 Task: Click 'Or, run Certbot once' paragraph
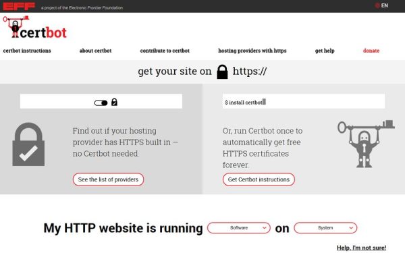[263, 148]
